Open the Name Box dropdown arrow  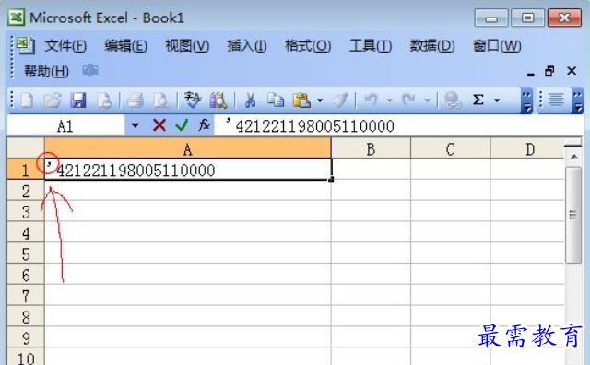click(x=135, y=125)
